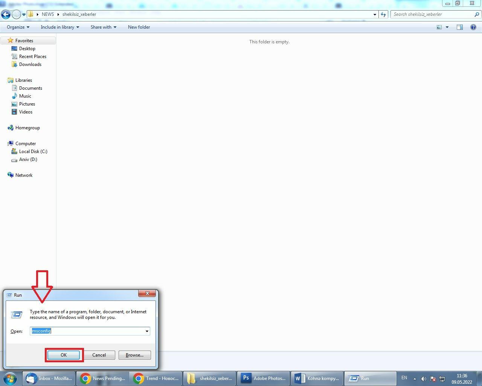Click Browse... in the Run dialog
The height and width of the screenshot is (386, 482).
tap(134, 355)
